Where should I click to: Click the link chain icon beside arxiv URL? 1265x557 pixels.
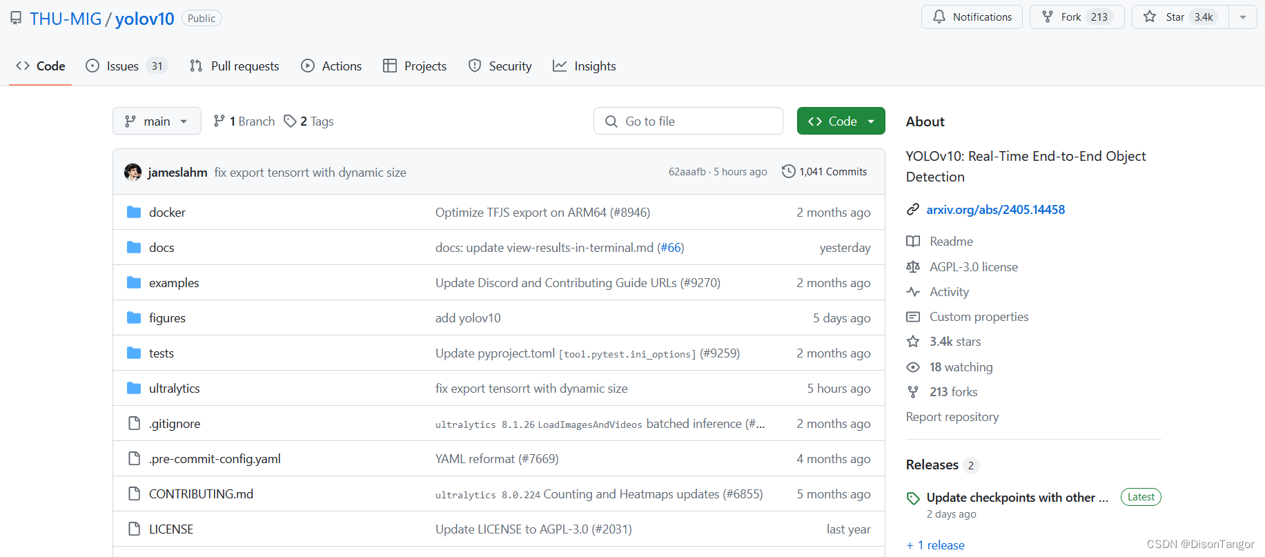(913, 209)
